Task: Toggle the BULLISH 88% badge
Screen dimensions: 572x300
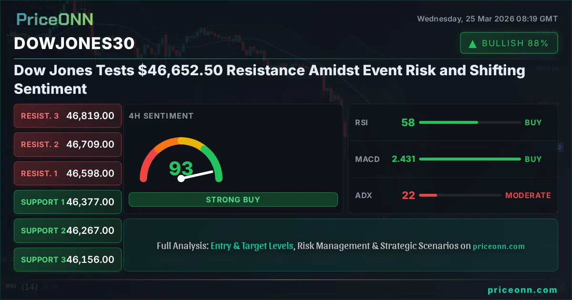Action: tap(509, 43)
